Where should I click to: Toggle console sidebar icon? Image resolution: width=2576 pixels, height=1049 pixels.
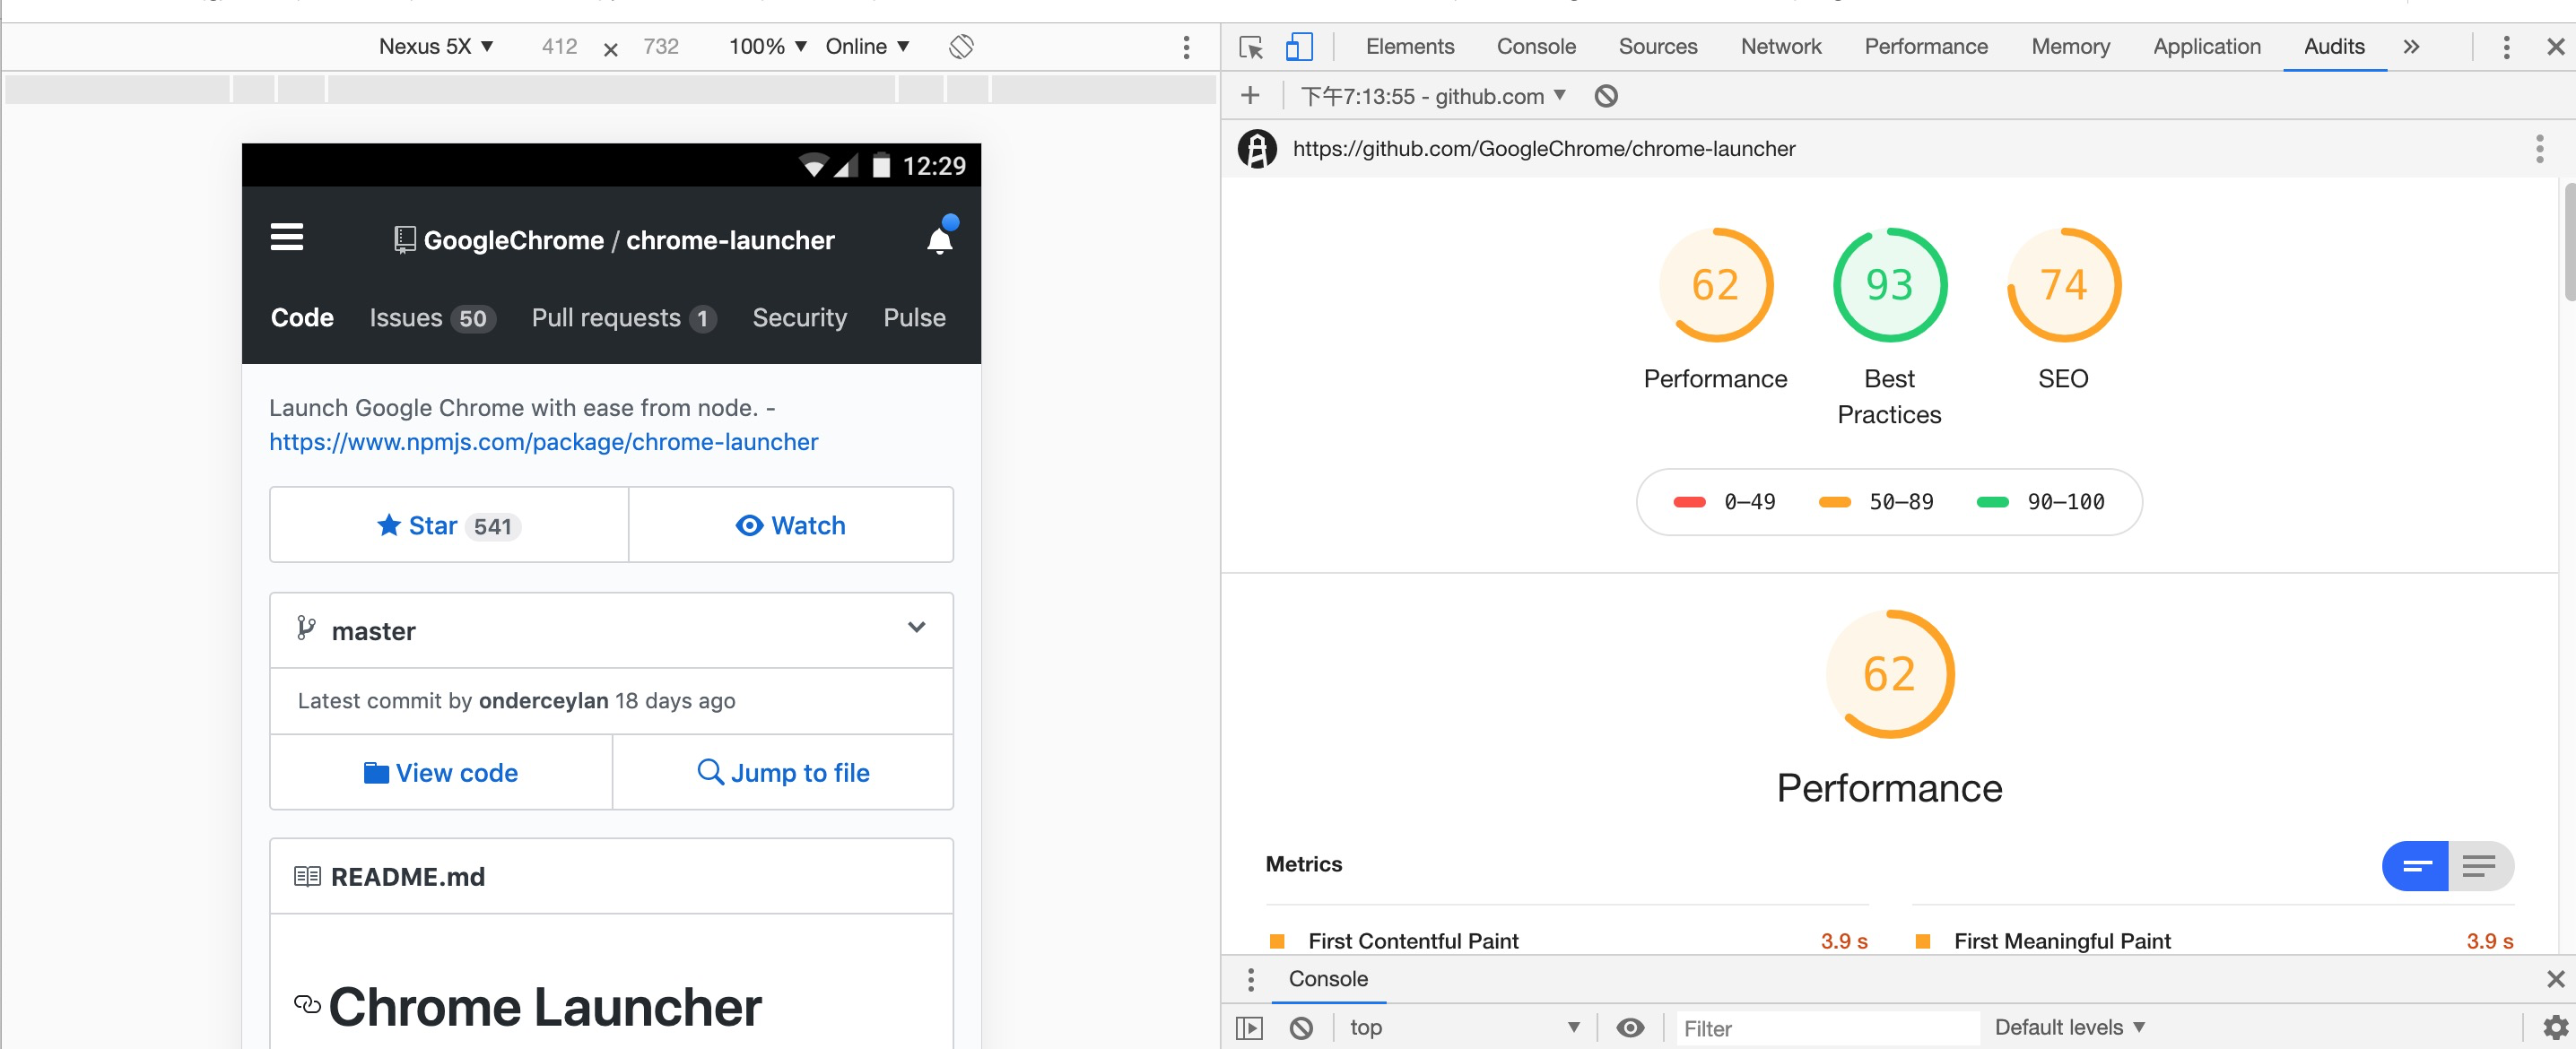(x=1249, y=1028)
